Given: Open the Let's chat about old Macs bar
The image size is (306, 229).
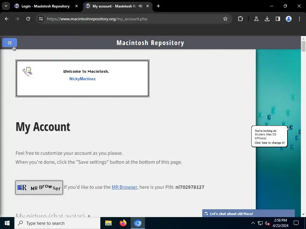Looking at the screenshot, I should (248, 213).
